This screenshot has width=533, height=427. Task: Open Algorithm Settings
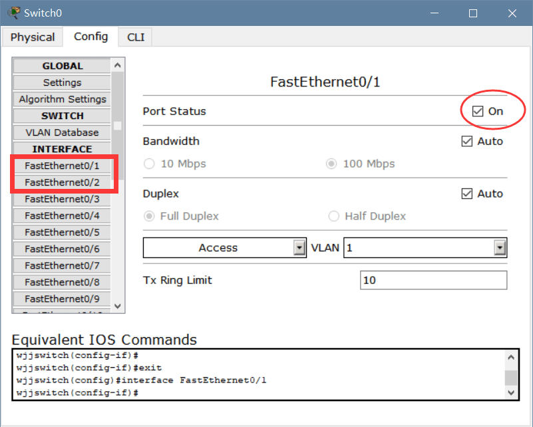click(x=62, y=99)
